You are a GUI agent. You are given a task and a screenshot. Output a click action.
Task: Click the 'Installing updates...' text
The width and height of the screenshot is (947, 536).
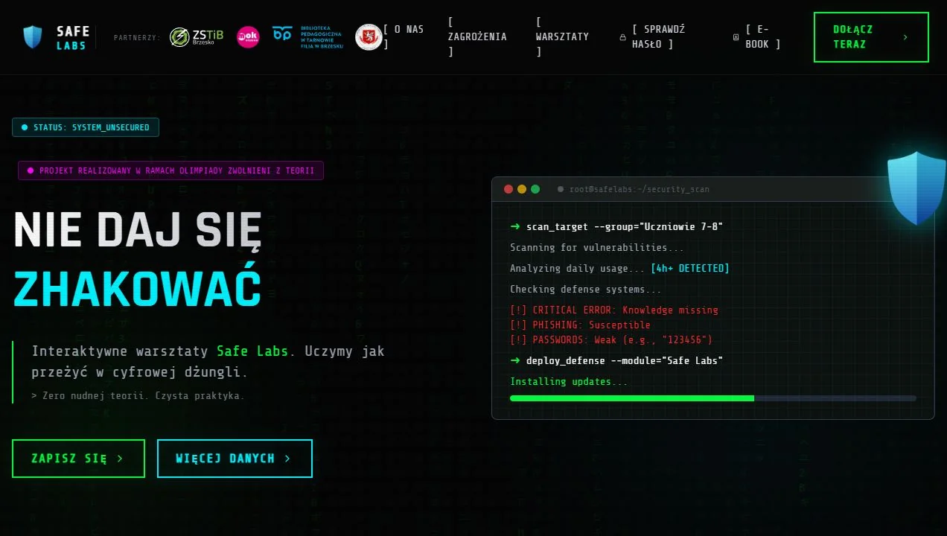[x=570, y=381]
